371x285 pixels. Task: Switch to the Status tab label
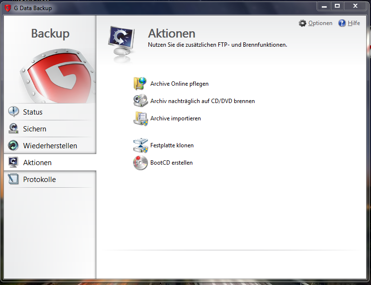(33, 112)
